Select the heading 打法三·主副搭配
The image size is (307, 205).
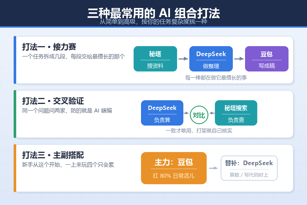(53, 155)
